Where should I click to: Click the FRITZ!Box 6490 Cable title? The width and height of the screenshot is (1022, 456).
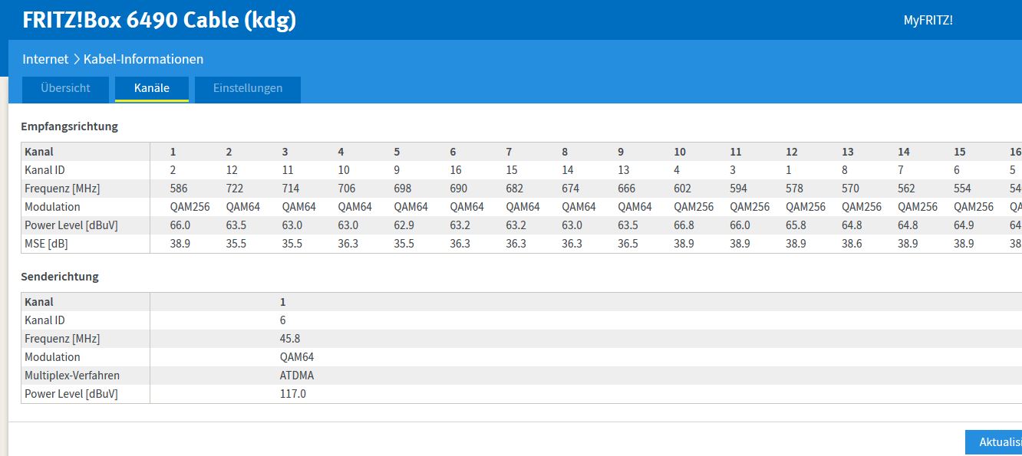160,21
